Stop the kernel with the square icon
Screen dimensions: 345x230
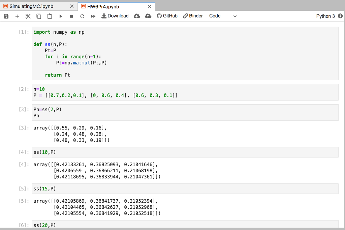pyautogui.click(x=71, y=16)
